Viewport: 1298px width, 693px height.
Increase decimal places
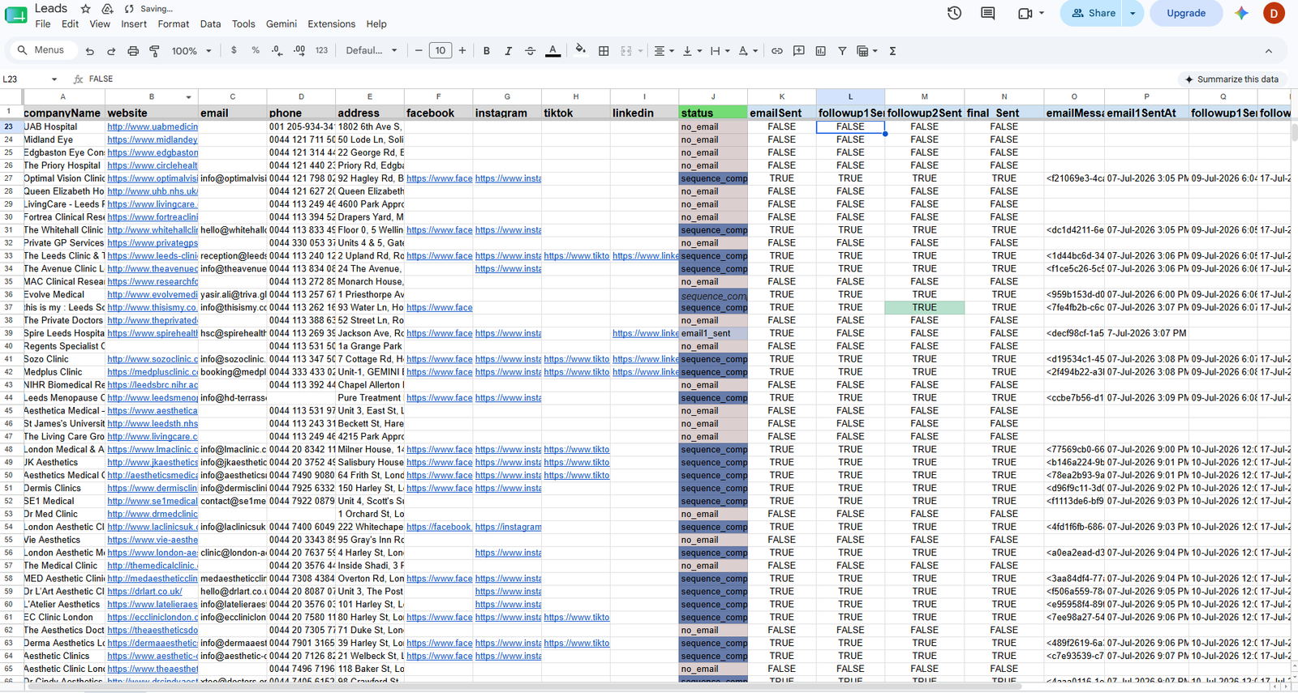coord(299,50)
